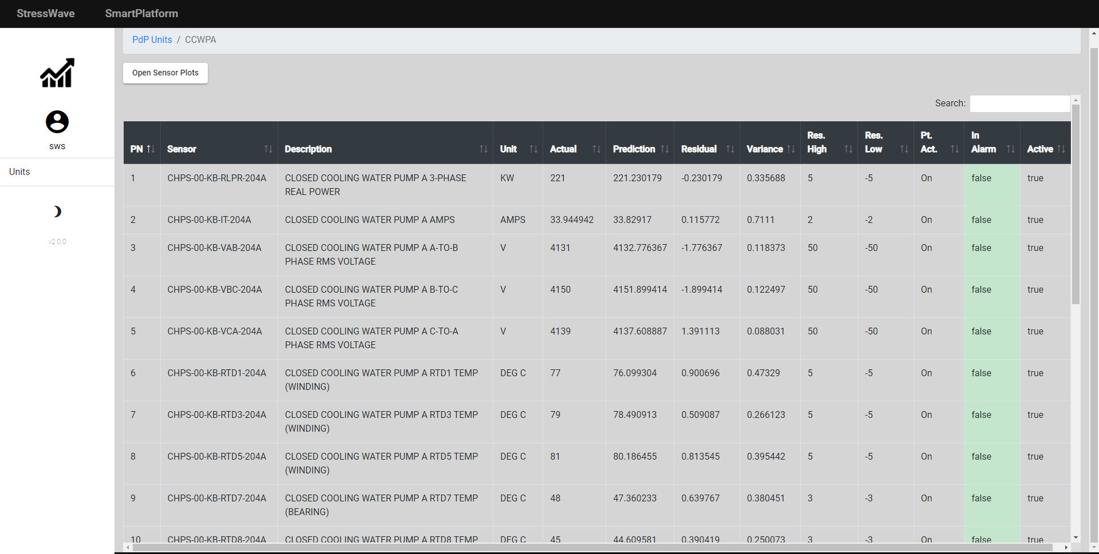Image resolution: width=1099 pixels, height=554 pixels.
Task: Sort by Sensor column arrows icon
Action: coord(268,149)
